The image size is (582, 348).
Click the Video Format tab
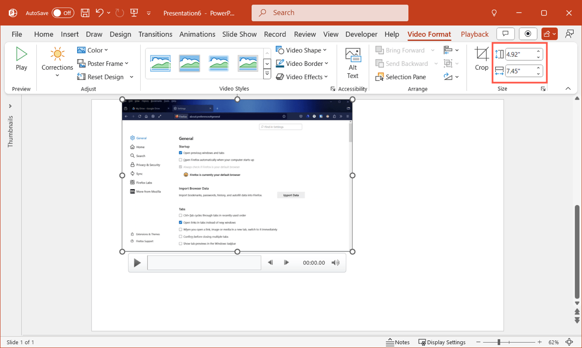(429, 34)
